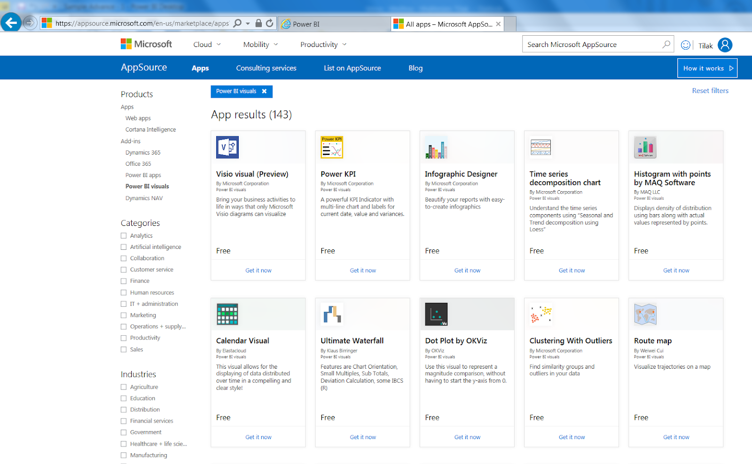
Task: Open List on AppSource in the nav bar
Action: pos(352,68)
